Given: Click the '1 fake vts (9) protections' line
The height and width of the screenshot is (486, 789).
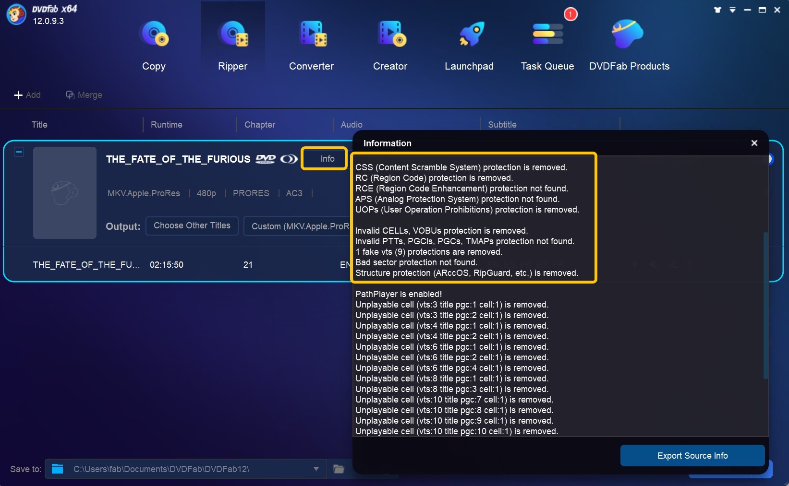Looking at the screenshot, I should coord(429,252).
